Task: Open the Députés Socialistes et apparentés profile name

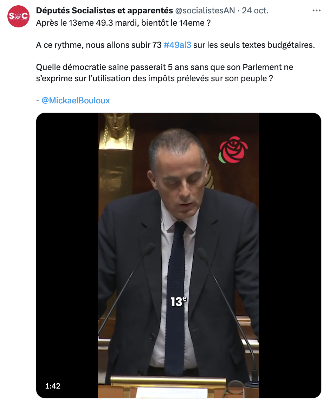Action: pos(104,11)
